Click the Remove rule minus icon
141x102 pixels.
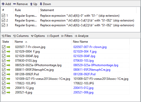[14, 4]
